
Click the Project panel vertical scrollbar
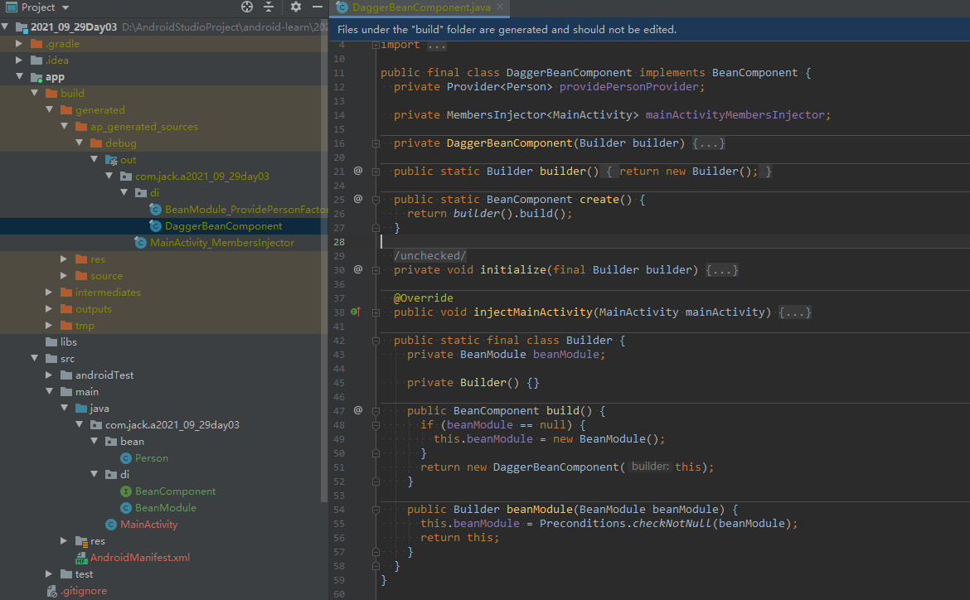click(x=324, y=266)
